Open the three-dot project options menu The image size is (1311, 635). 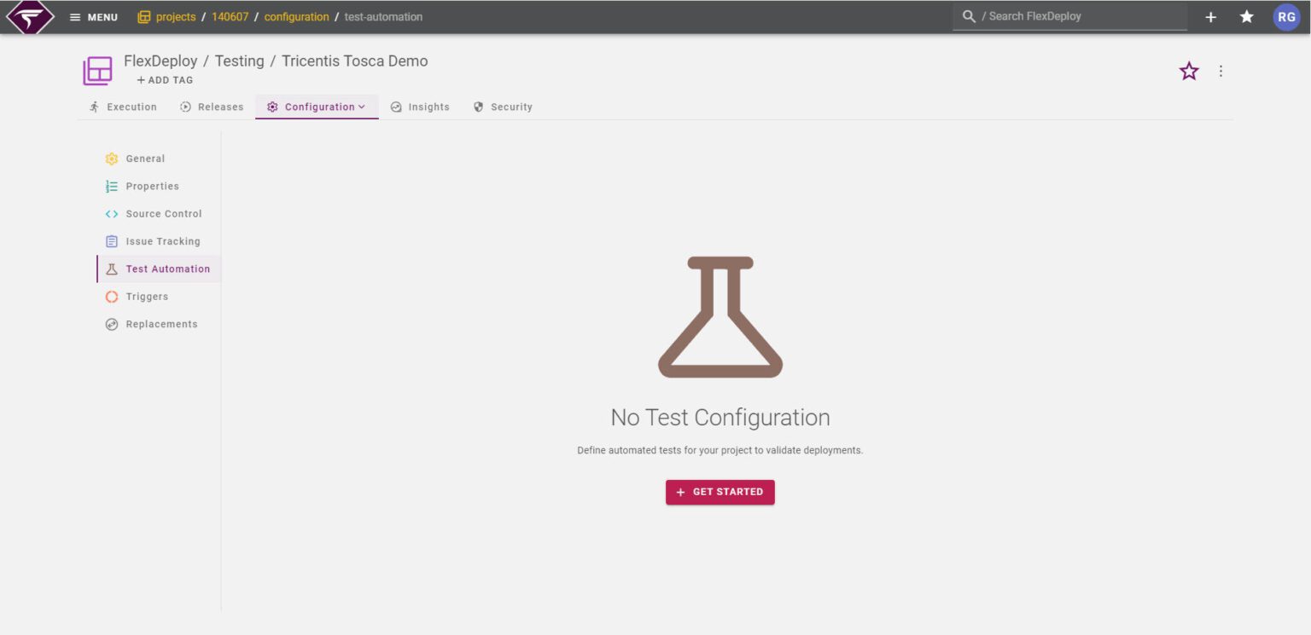tap(1221, 71)
